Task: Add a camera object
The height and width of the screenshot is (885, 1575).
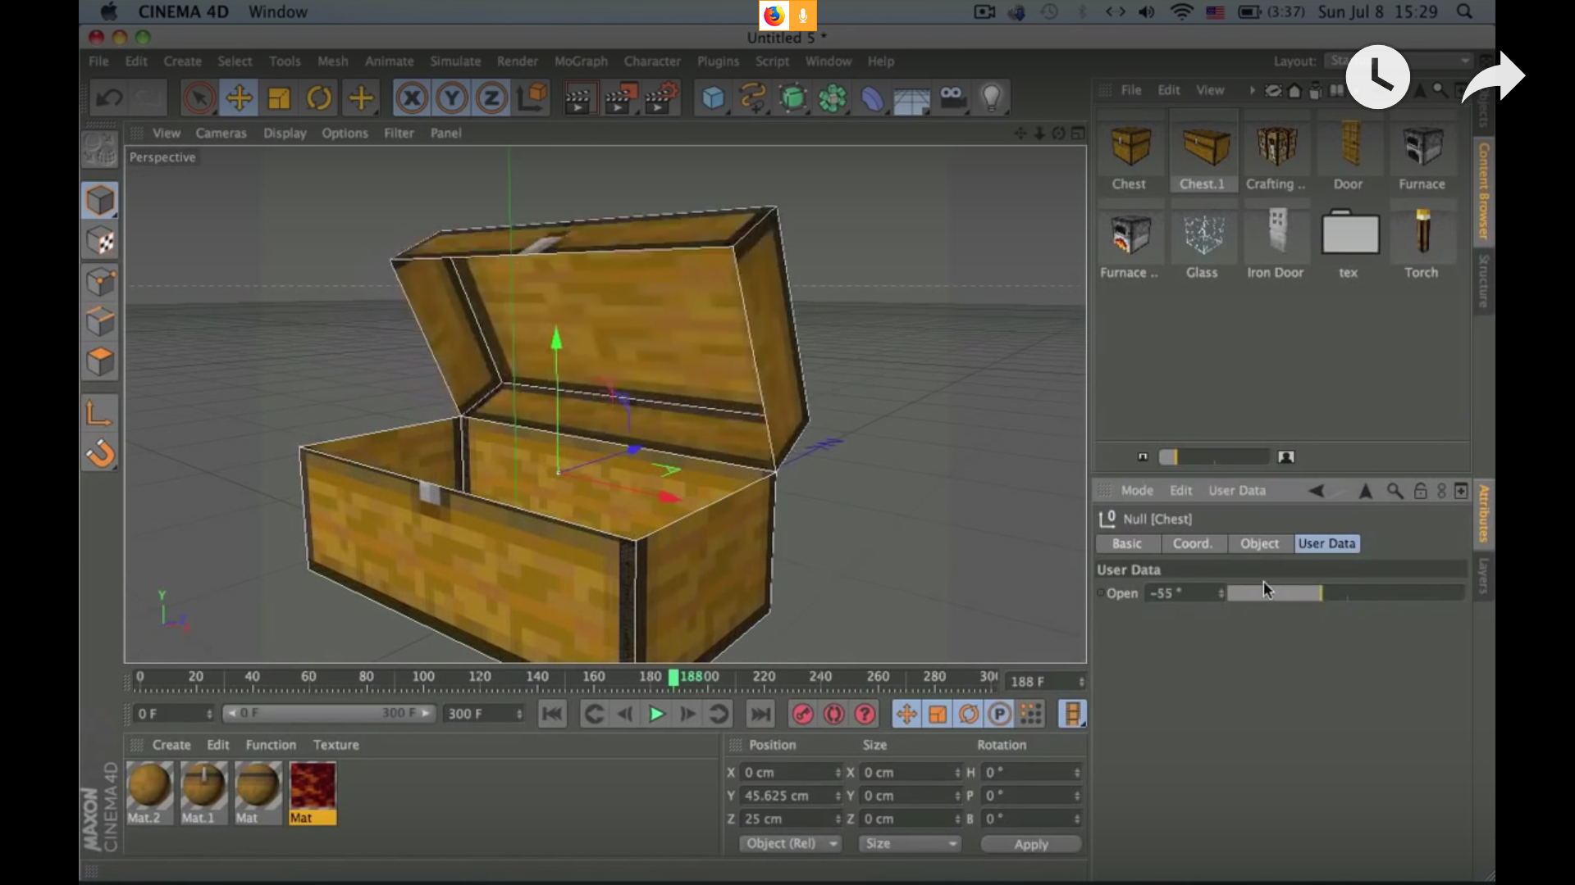Action: (952, 98)
